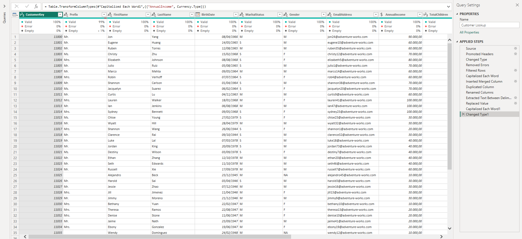
Task: Select the Renamed Columns step
Action: (479, 92)
